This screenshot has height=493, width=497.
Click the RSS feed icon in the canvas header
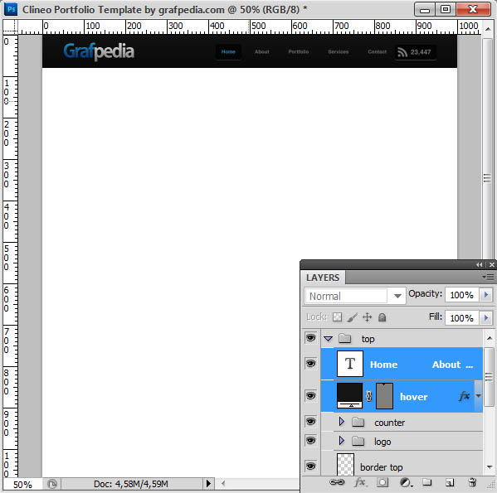[x=402, y=52]
